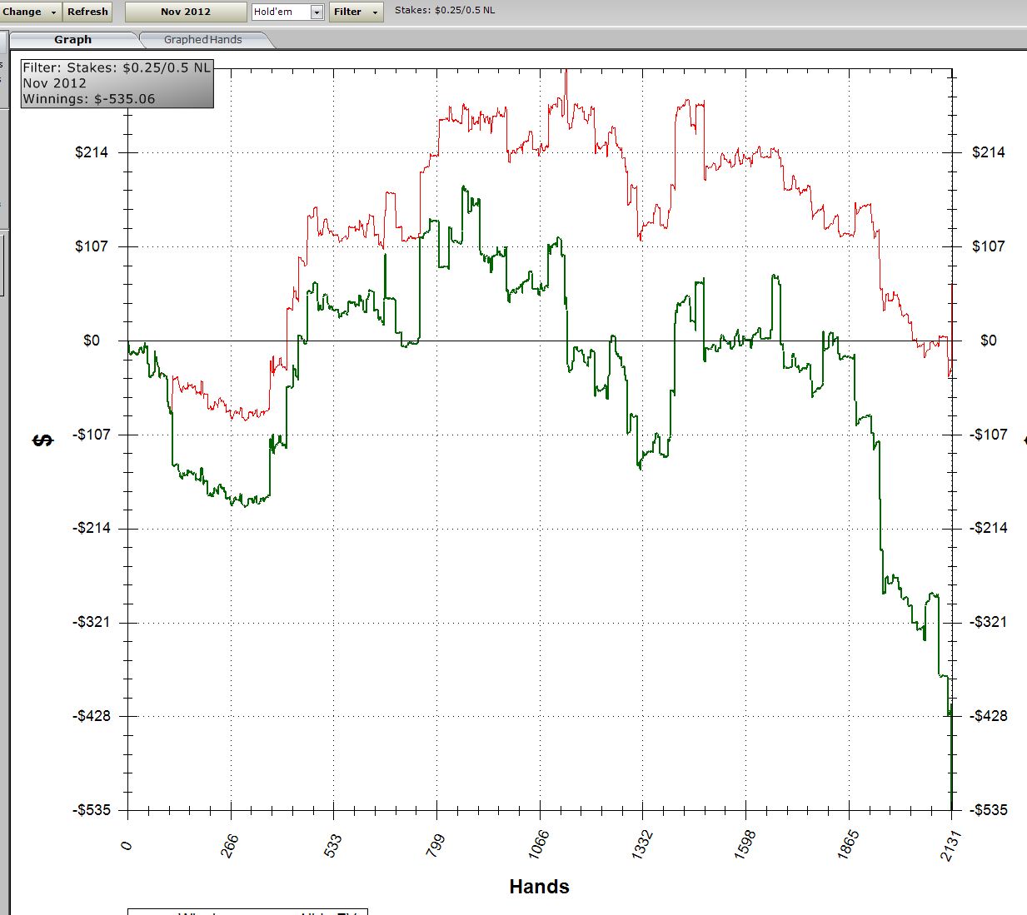Click the dollar sign y-axis title
Viewport: 1027px width, 915px height.
[x=42, y=440]
